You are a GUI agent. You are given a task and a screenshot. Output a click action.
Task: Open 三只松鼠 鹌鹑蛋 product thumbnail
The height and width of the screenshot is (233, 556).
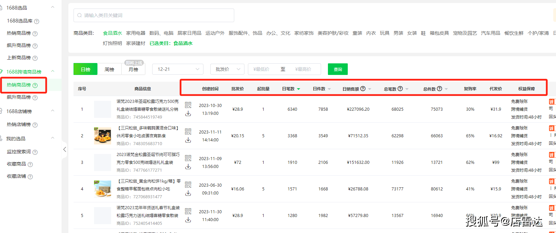tap(103, 136)
